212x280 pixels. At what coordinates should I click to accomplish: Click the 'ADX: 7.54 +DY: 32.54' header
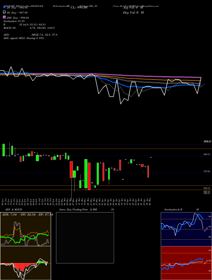point(18,214)
